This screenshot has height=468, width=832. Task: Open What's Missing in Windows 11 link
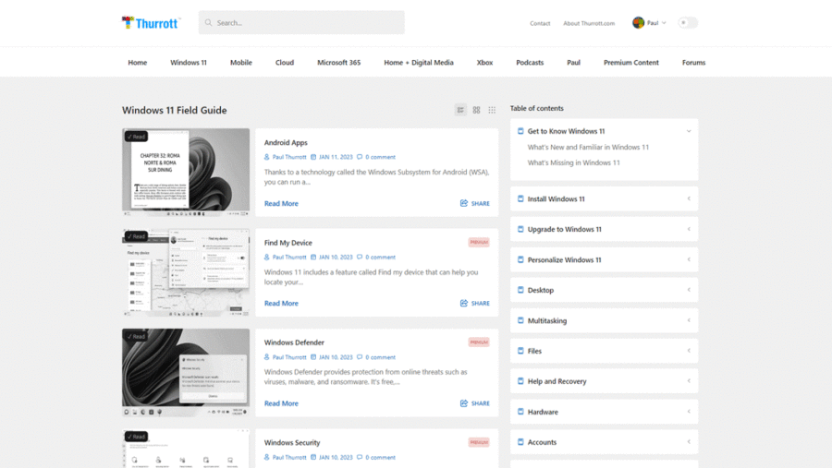pyautogui.click(x=573, y=162)
